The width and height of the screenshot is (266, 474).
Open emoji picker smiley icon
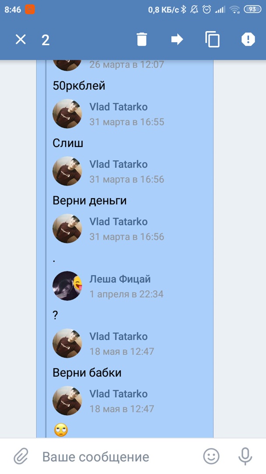[211, 456]
